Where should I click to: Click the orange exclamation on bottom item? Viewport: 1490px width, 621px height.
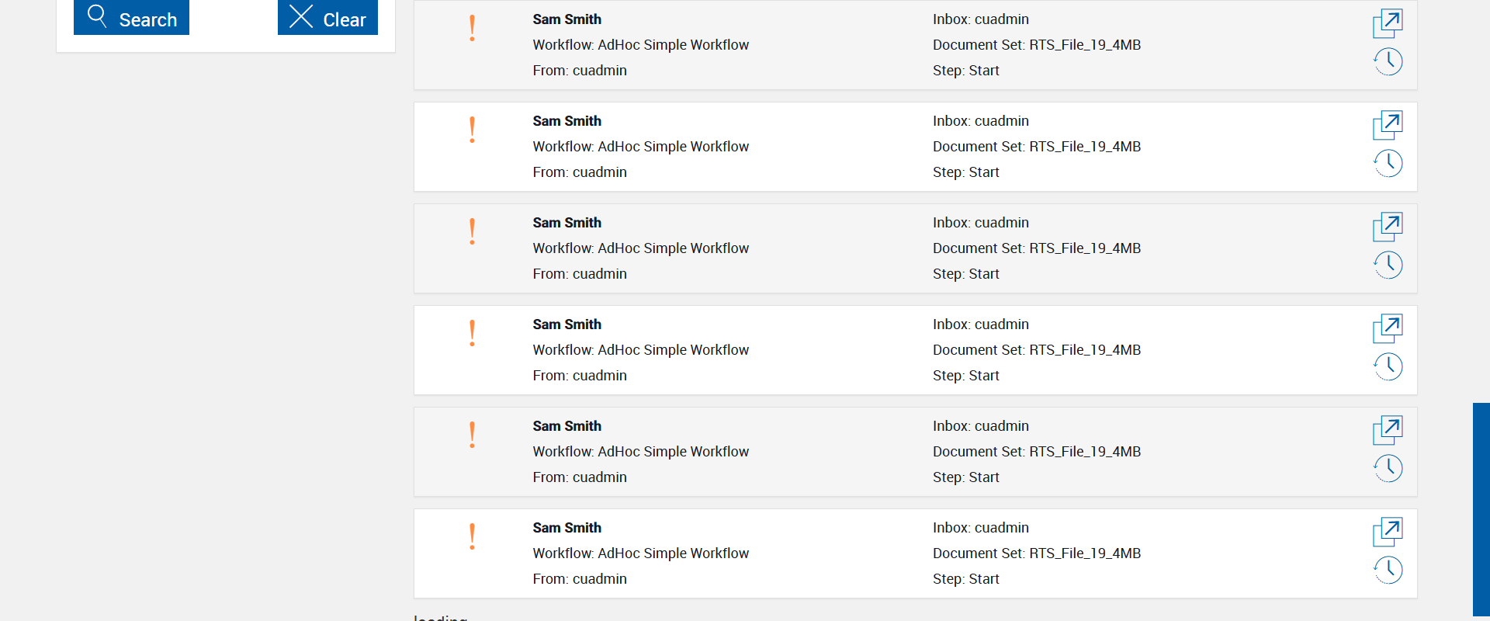pyautogui.click(x=472, y=537)
